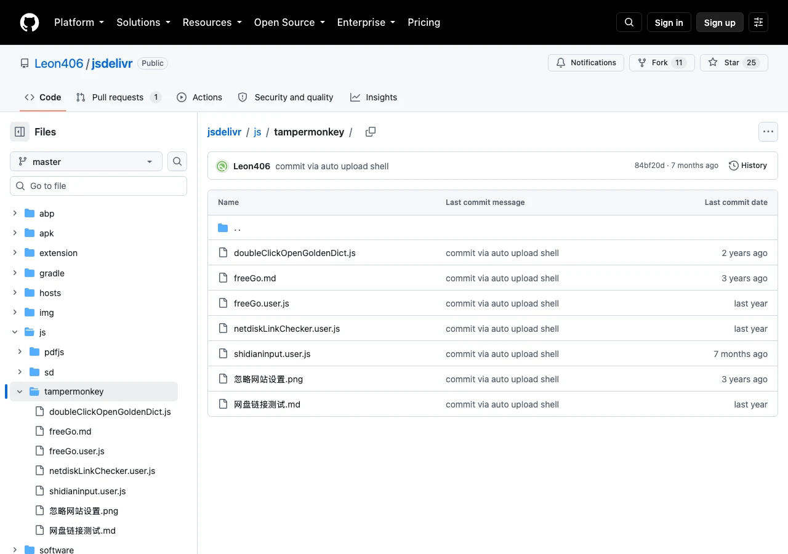Focus the Go to file search field
The height and width of the screenshot is (554, 788).
[x=98, y=186]
